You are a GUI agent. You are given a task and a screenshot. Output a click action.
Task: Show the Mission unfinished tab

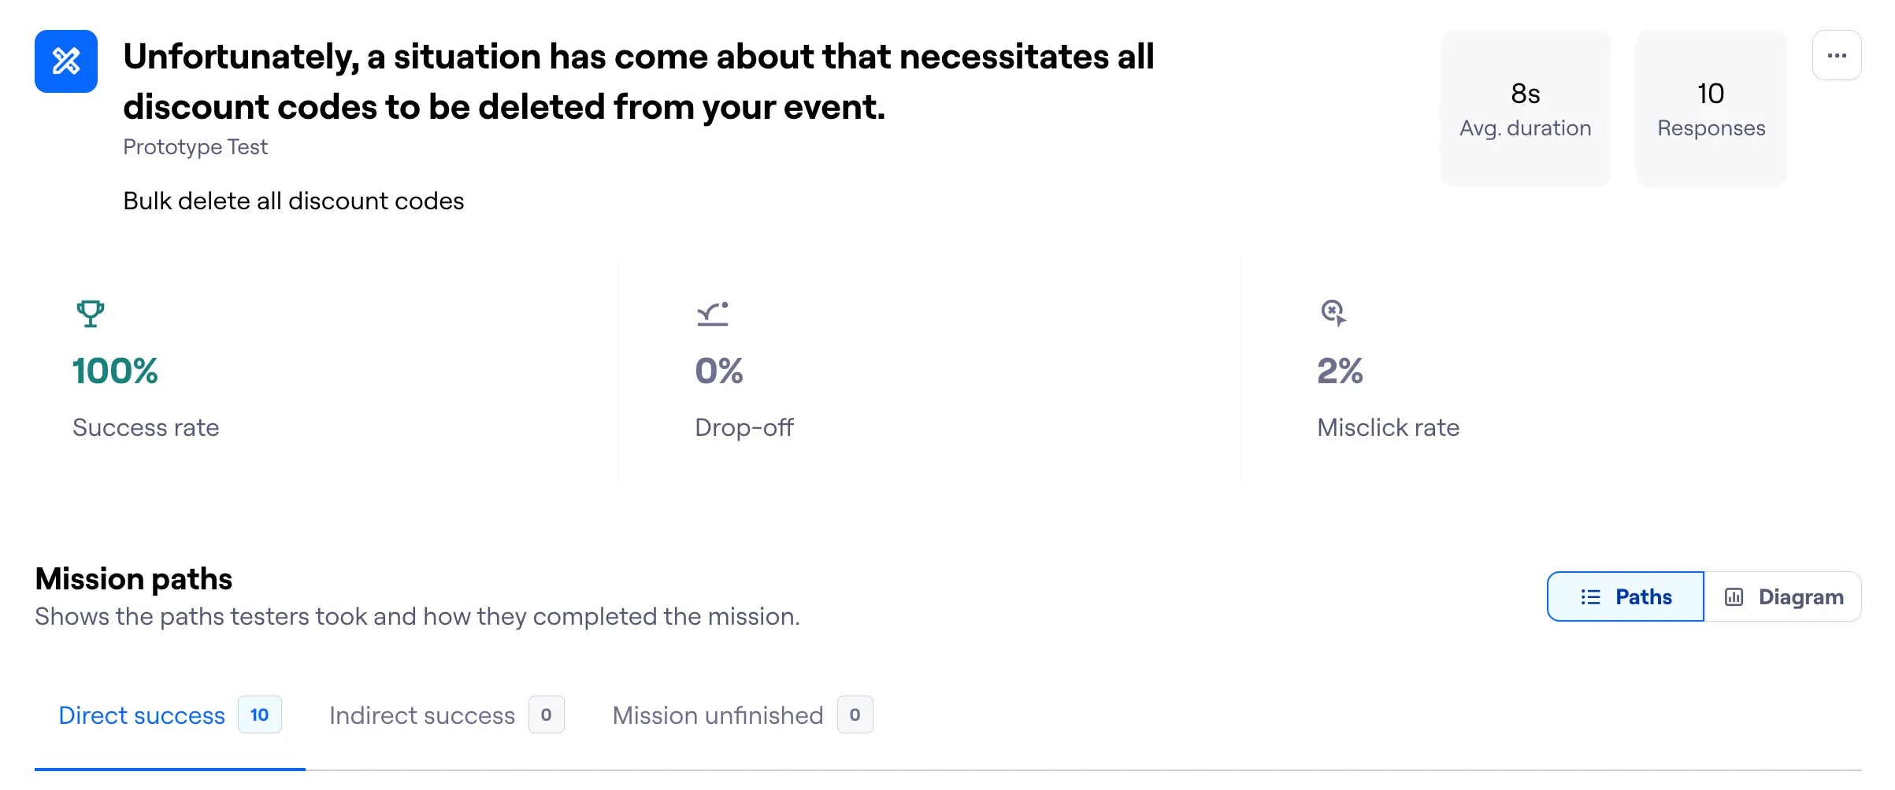pos(718,715)
